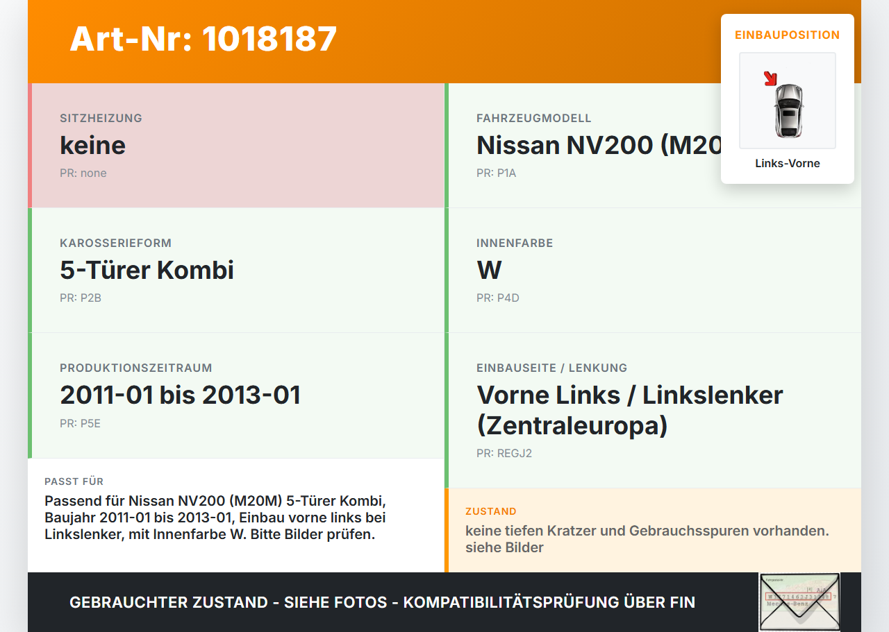This screenshot has width=889, height=632.
Task: Click 'PR: P5E' code text
Action: coord(80,423)
